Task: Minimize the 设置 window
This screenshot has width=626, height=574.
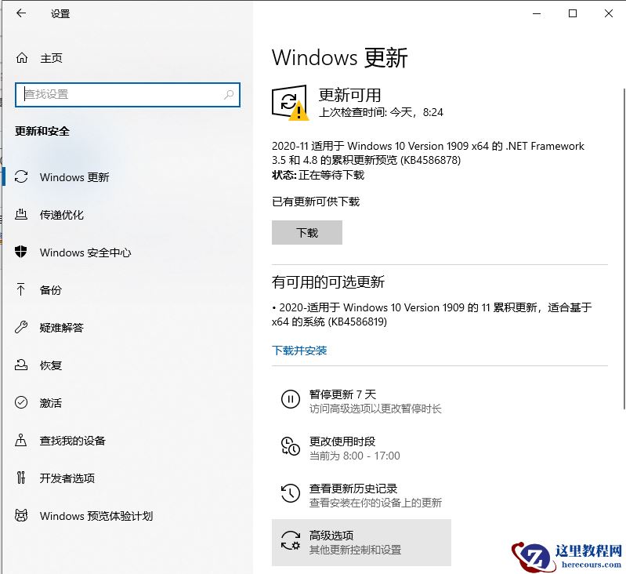Action: pos(537,13)
